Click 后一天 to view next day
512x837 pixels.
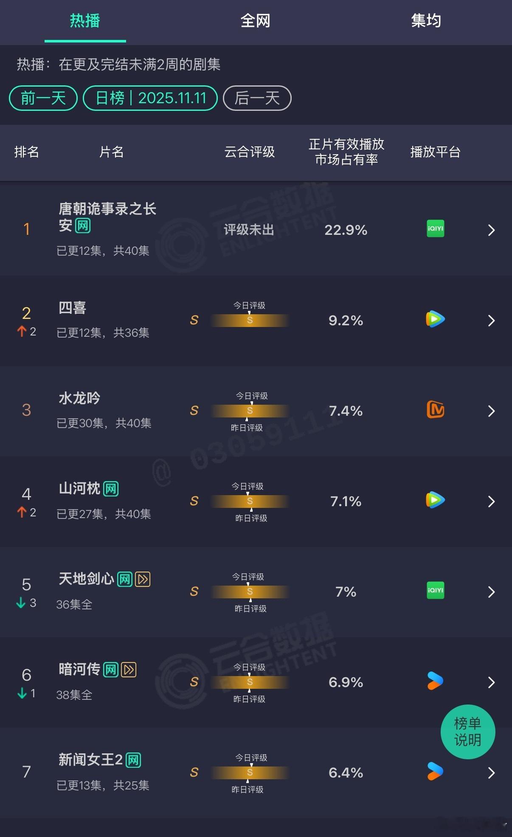point(256,98)
